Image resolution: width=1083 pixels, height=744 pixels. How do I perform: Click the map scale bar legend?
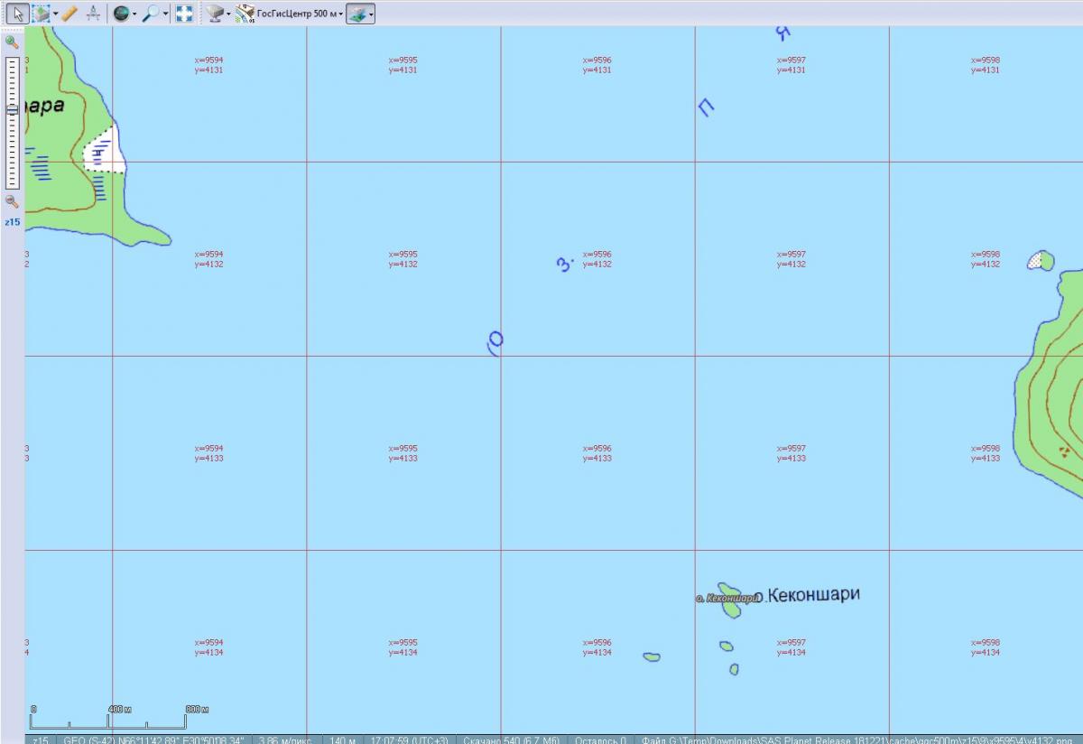[119, 717]
